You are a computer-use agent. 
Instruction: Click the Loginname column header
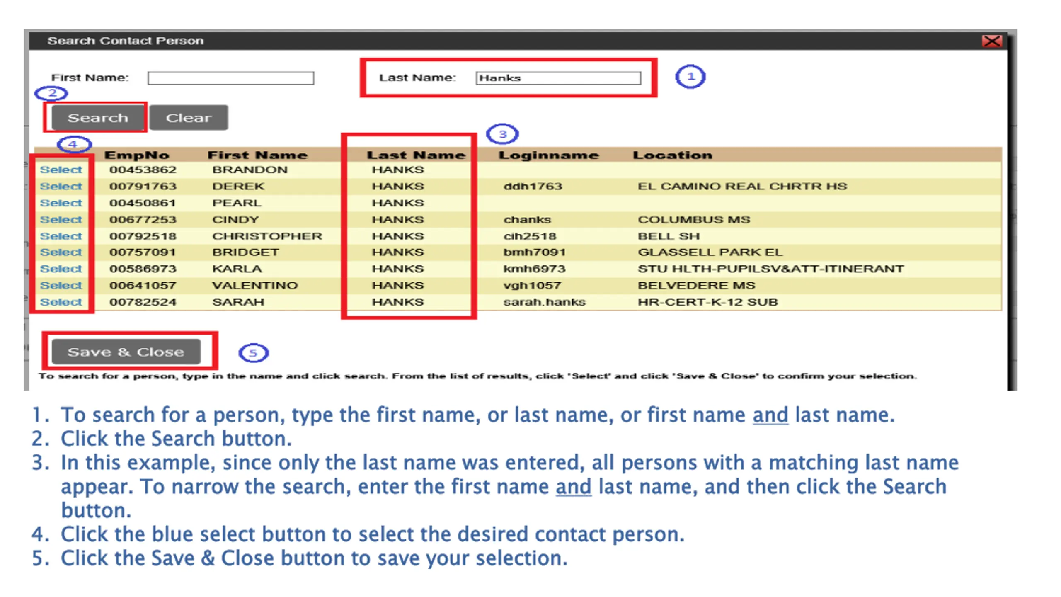(x=549, y=155)
